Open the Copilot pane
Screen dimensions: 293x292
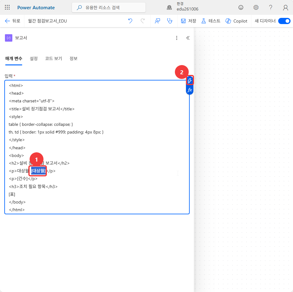(x=236, y=21)
